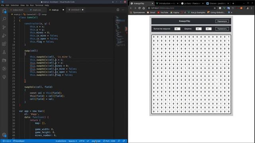This screenshot has height=143, width=255.
Task: Open the Source Control view
Action: (x=4, y=27)
